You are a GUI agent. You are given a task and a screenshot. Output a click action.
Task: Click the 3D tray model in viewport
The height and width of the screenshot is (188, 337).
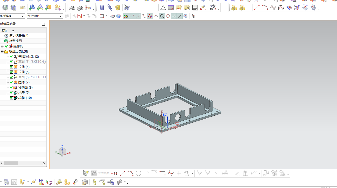[170, 108]
